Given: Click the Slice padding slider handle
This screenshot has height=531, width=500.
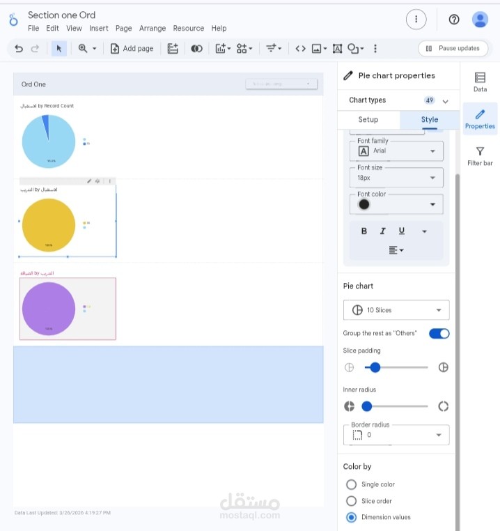Looking at the screenshot, I should [x=375, y=367].
